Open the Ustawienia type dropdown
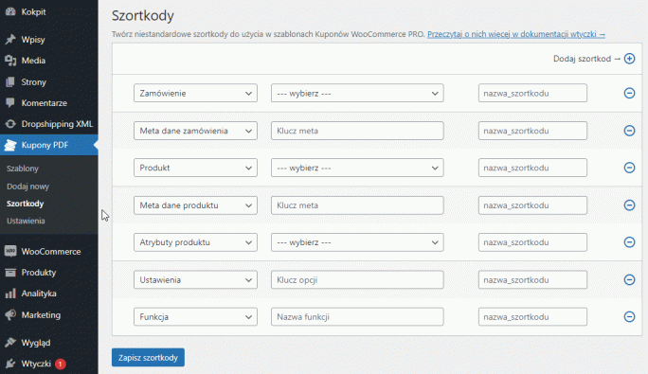The height and width of the screenshot is (374, 648). click(x=195, y=279)
